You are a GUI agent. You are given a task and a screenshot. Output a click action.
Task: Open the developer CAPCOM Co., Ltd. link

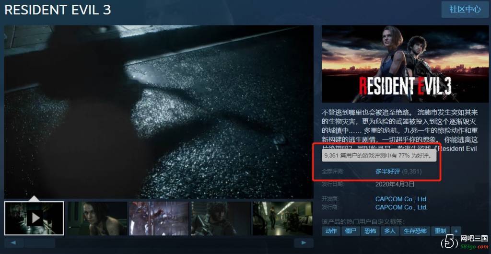[x=401, y=199]
